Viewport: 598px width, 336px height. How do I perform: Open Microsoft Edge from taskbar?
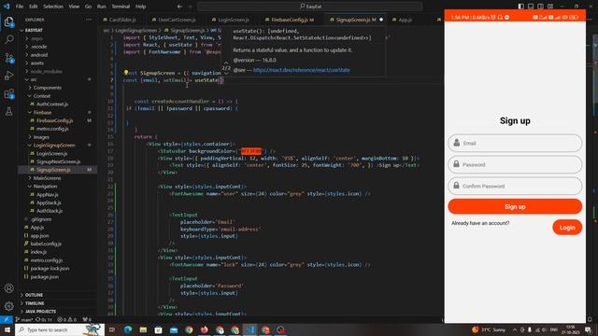(x=128, y=329)
